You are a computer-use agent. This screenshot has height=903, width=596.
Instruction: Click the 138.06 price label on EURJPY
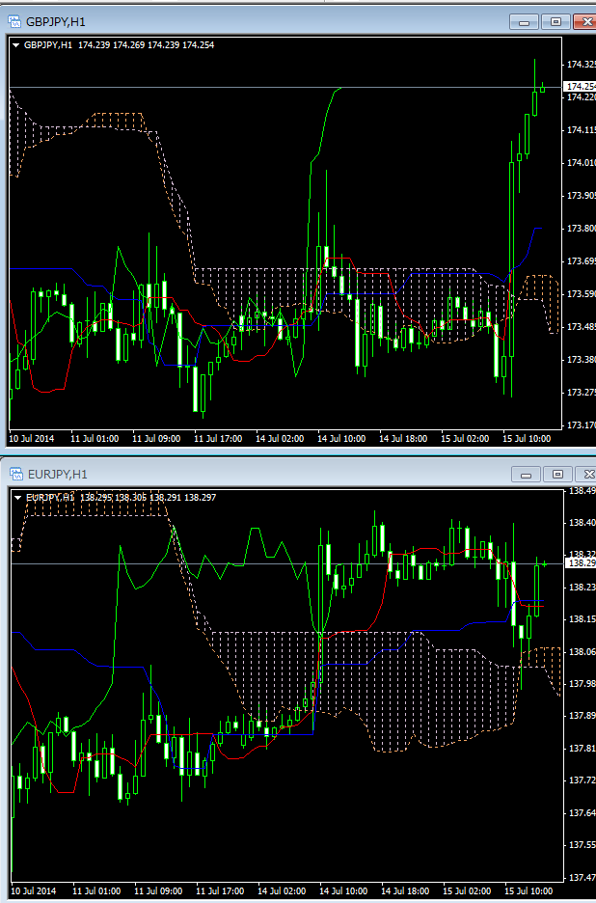click(x=582, y=651)
